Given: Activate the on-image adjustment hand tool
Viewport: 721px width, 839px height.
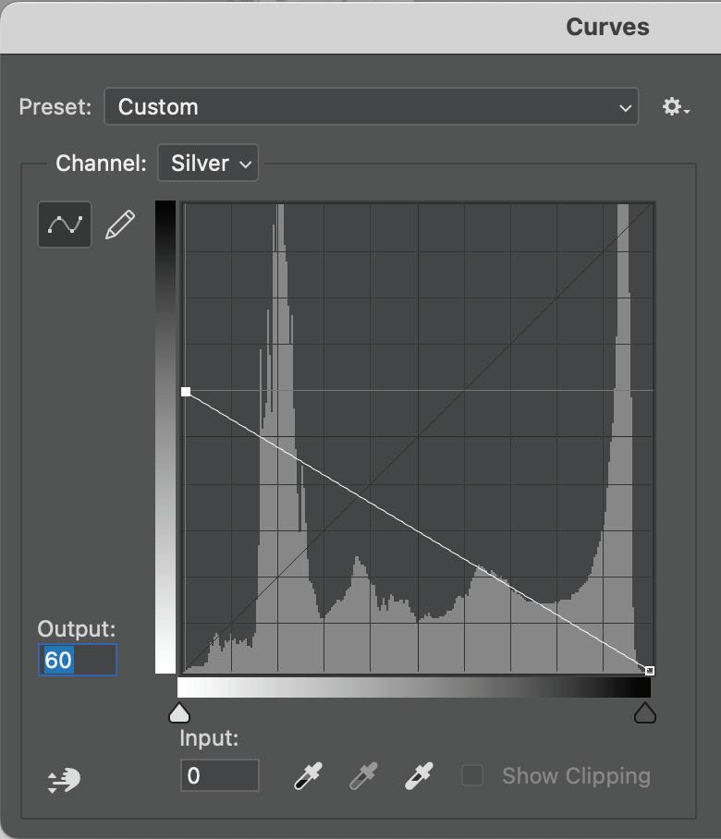Looking at the screenshot, I should point(63,781).
